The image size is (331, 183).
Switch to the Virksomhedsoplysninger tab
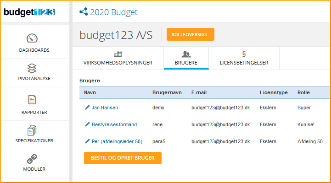pos(118,58)
